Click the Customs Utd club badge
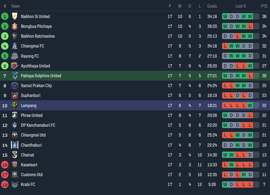 coord(15,175)
